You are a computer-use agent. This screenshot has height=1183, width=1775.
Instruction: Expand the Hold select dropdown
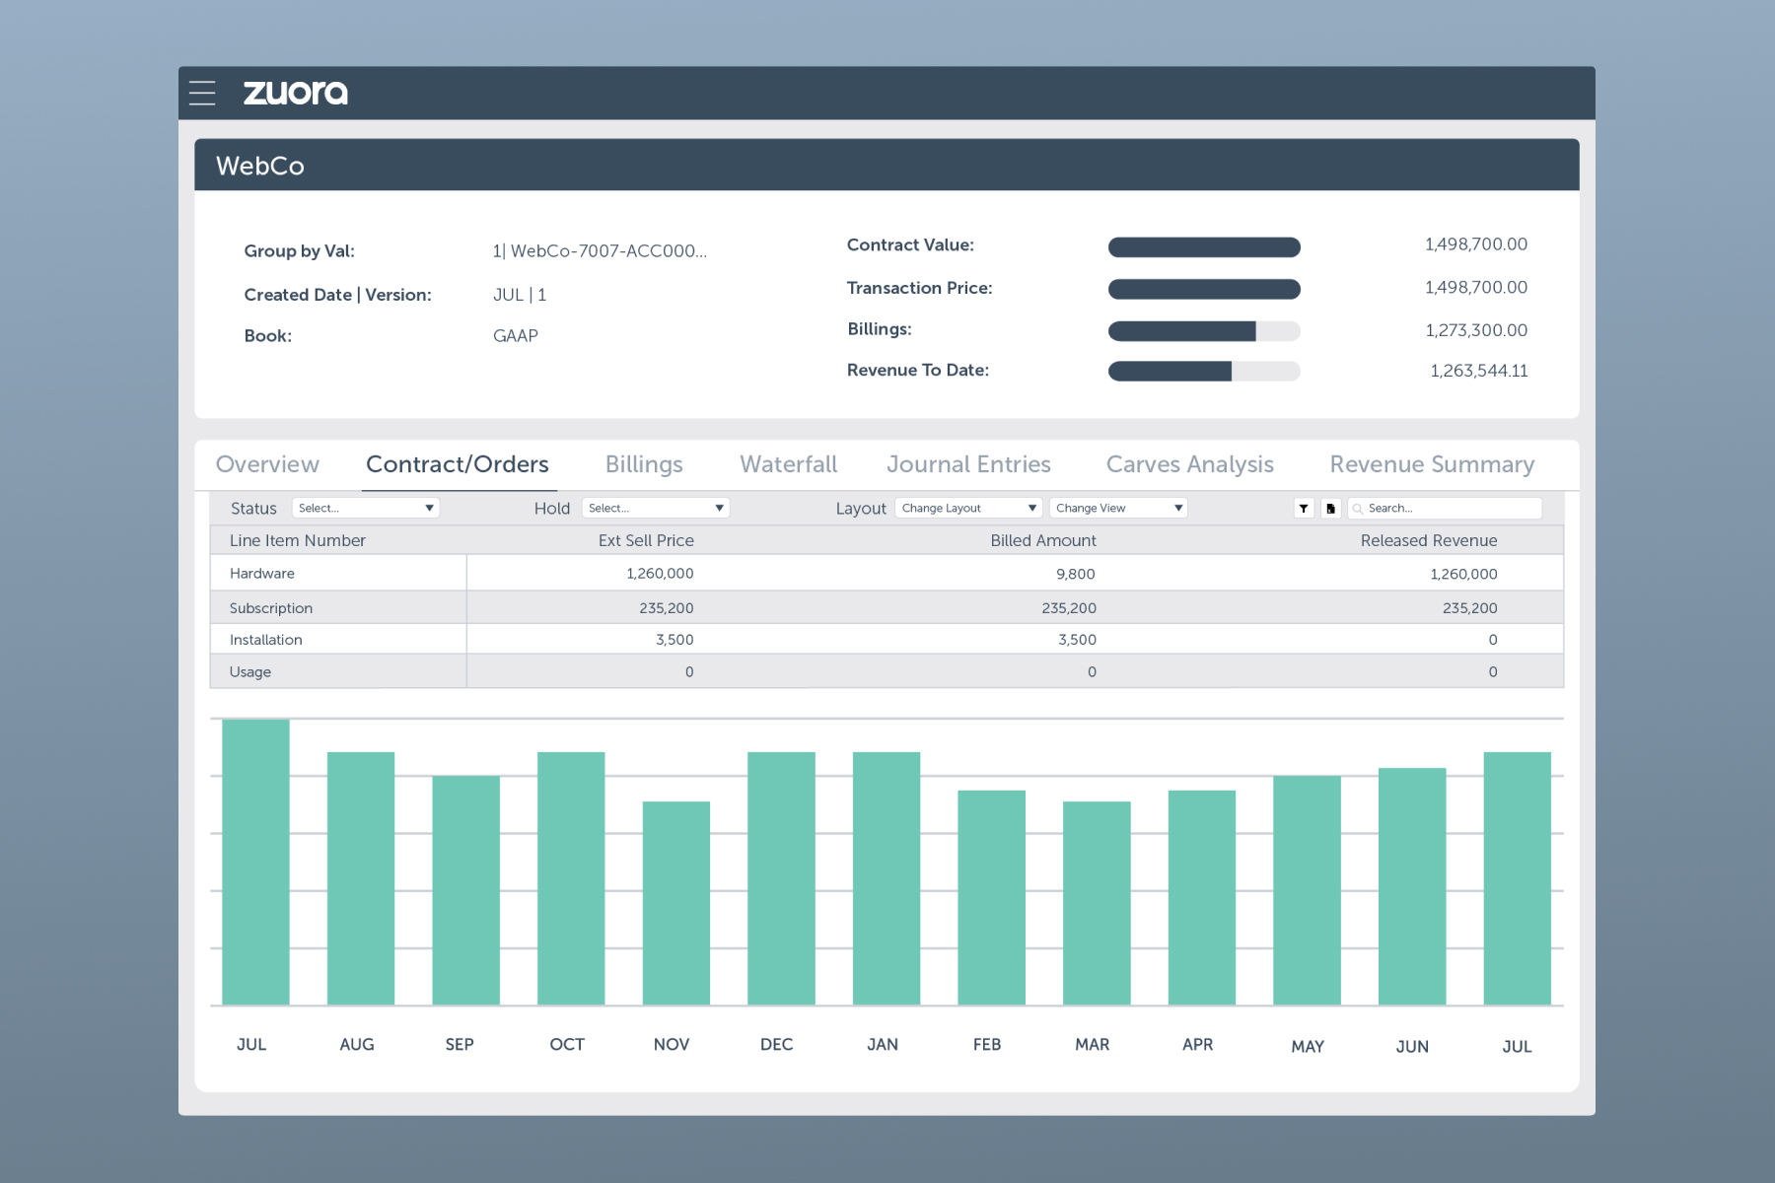(x=655, y=508)
